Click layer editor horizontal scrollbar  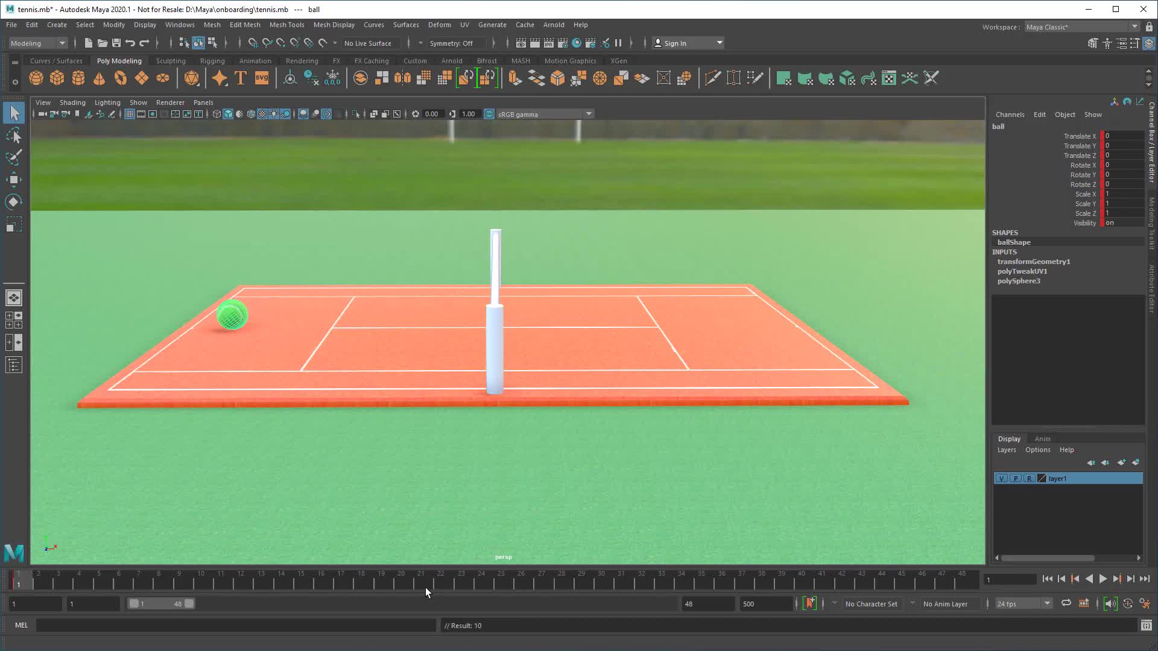point(1048,558)
